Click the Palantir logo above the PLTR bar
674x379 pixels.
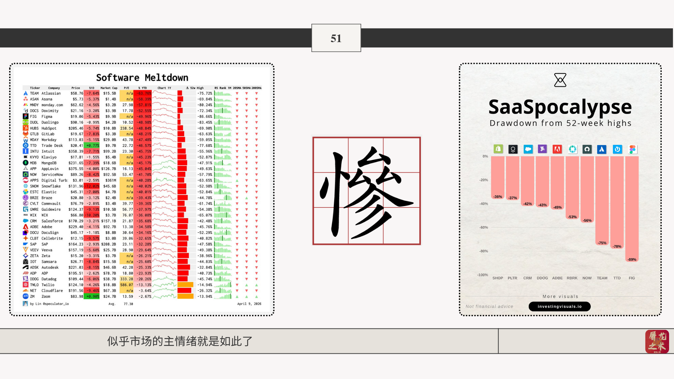513,149
